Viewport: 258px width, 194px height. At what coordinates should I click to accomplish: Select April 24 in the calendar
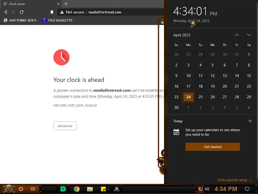click(x=188, y=97)
